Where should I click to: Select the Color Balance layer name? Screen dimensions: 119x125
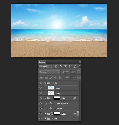62,104
